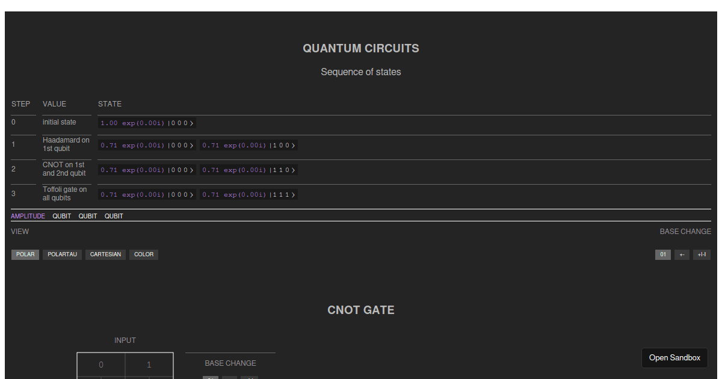Expand the |000⟩ amplitude at step 2
Image resolution: width=722 pixels, height=379 pixels.
tap(147, 170)
